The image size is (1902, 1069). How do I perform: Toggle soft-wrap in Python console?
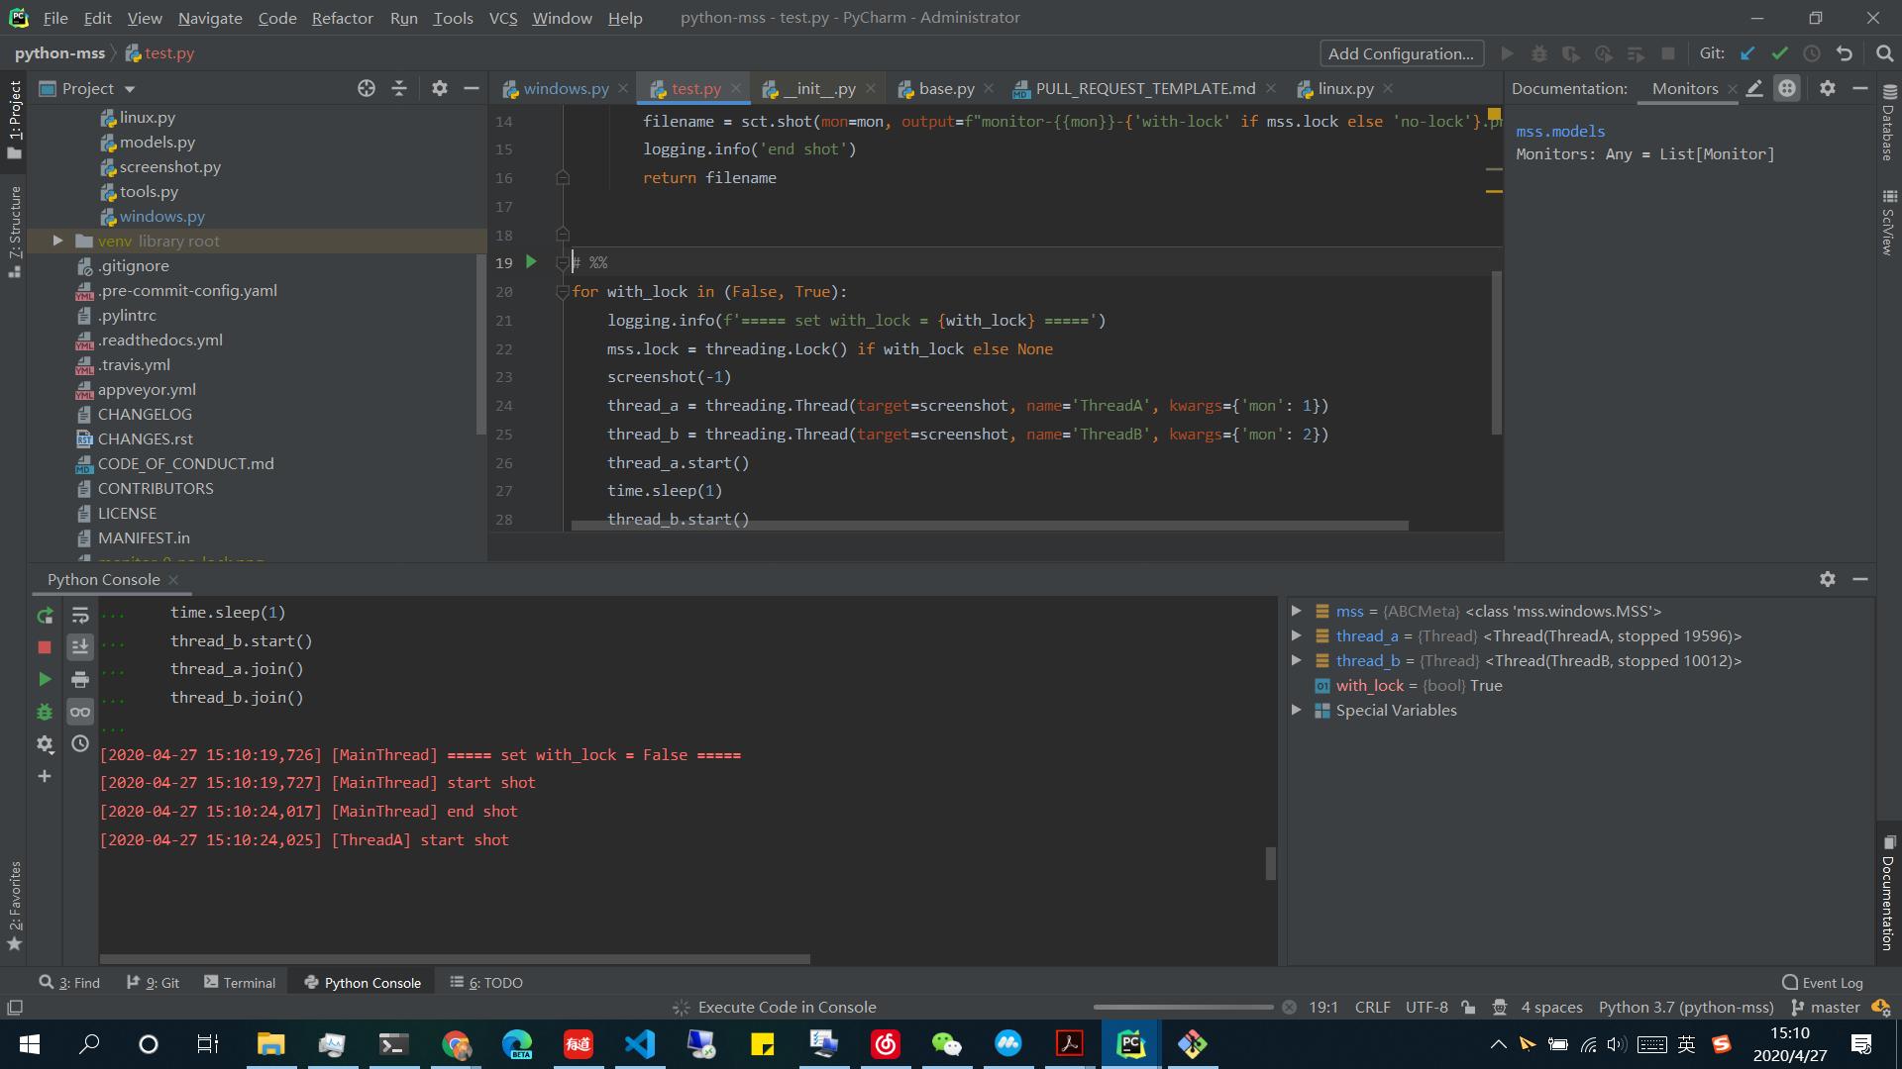(80, 616)
